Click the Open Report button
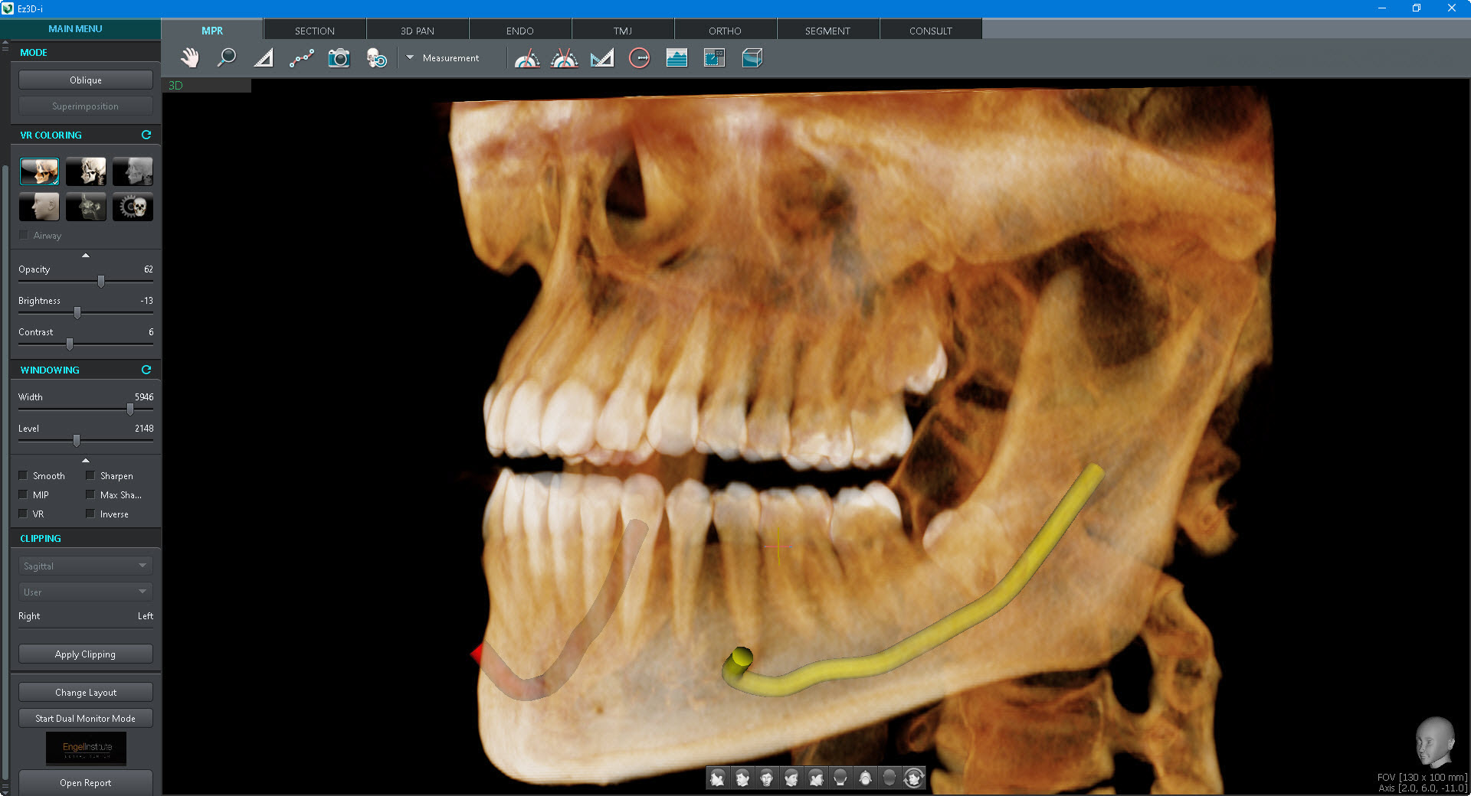 [85, 782]
